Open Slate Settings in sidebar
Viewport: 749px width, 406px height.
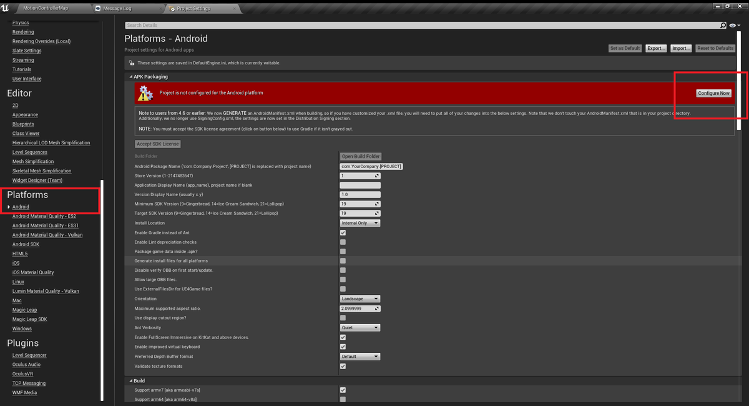tap(27, 51)
